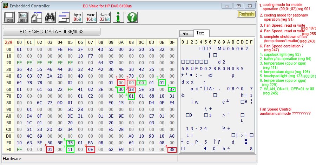Select cell 35 in row E0
The width and height of the screenshot is (316, 165).
click(x=70, y=143)
